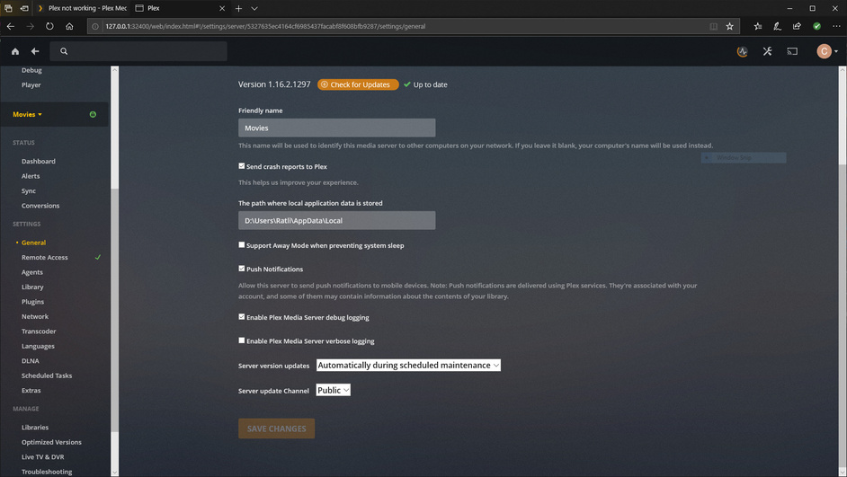Reload the page in browser
Screen dimensions: 847x477
pyautogui.click(x=49, y=26)
